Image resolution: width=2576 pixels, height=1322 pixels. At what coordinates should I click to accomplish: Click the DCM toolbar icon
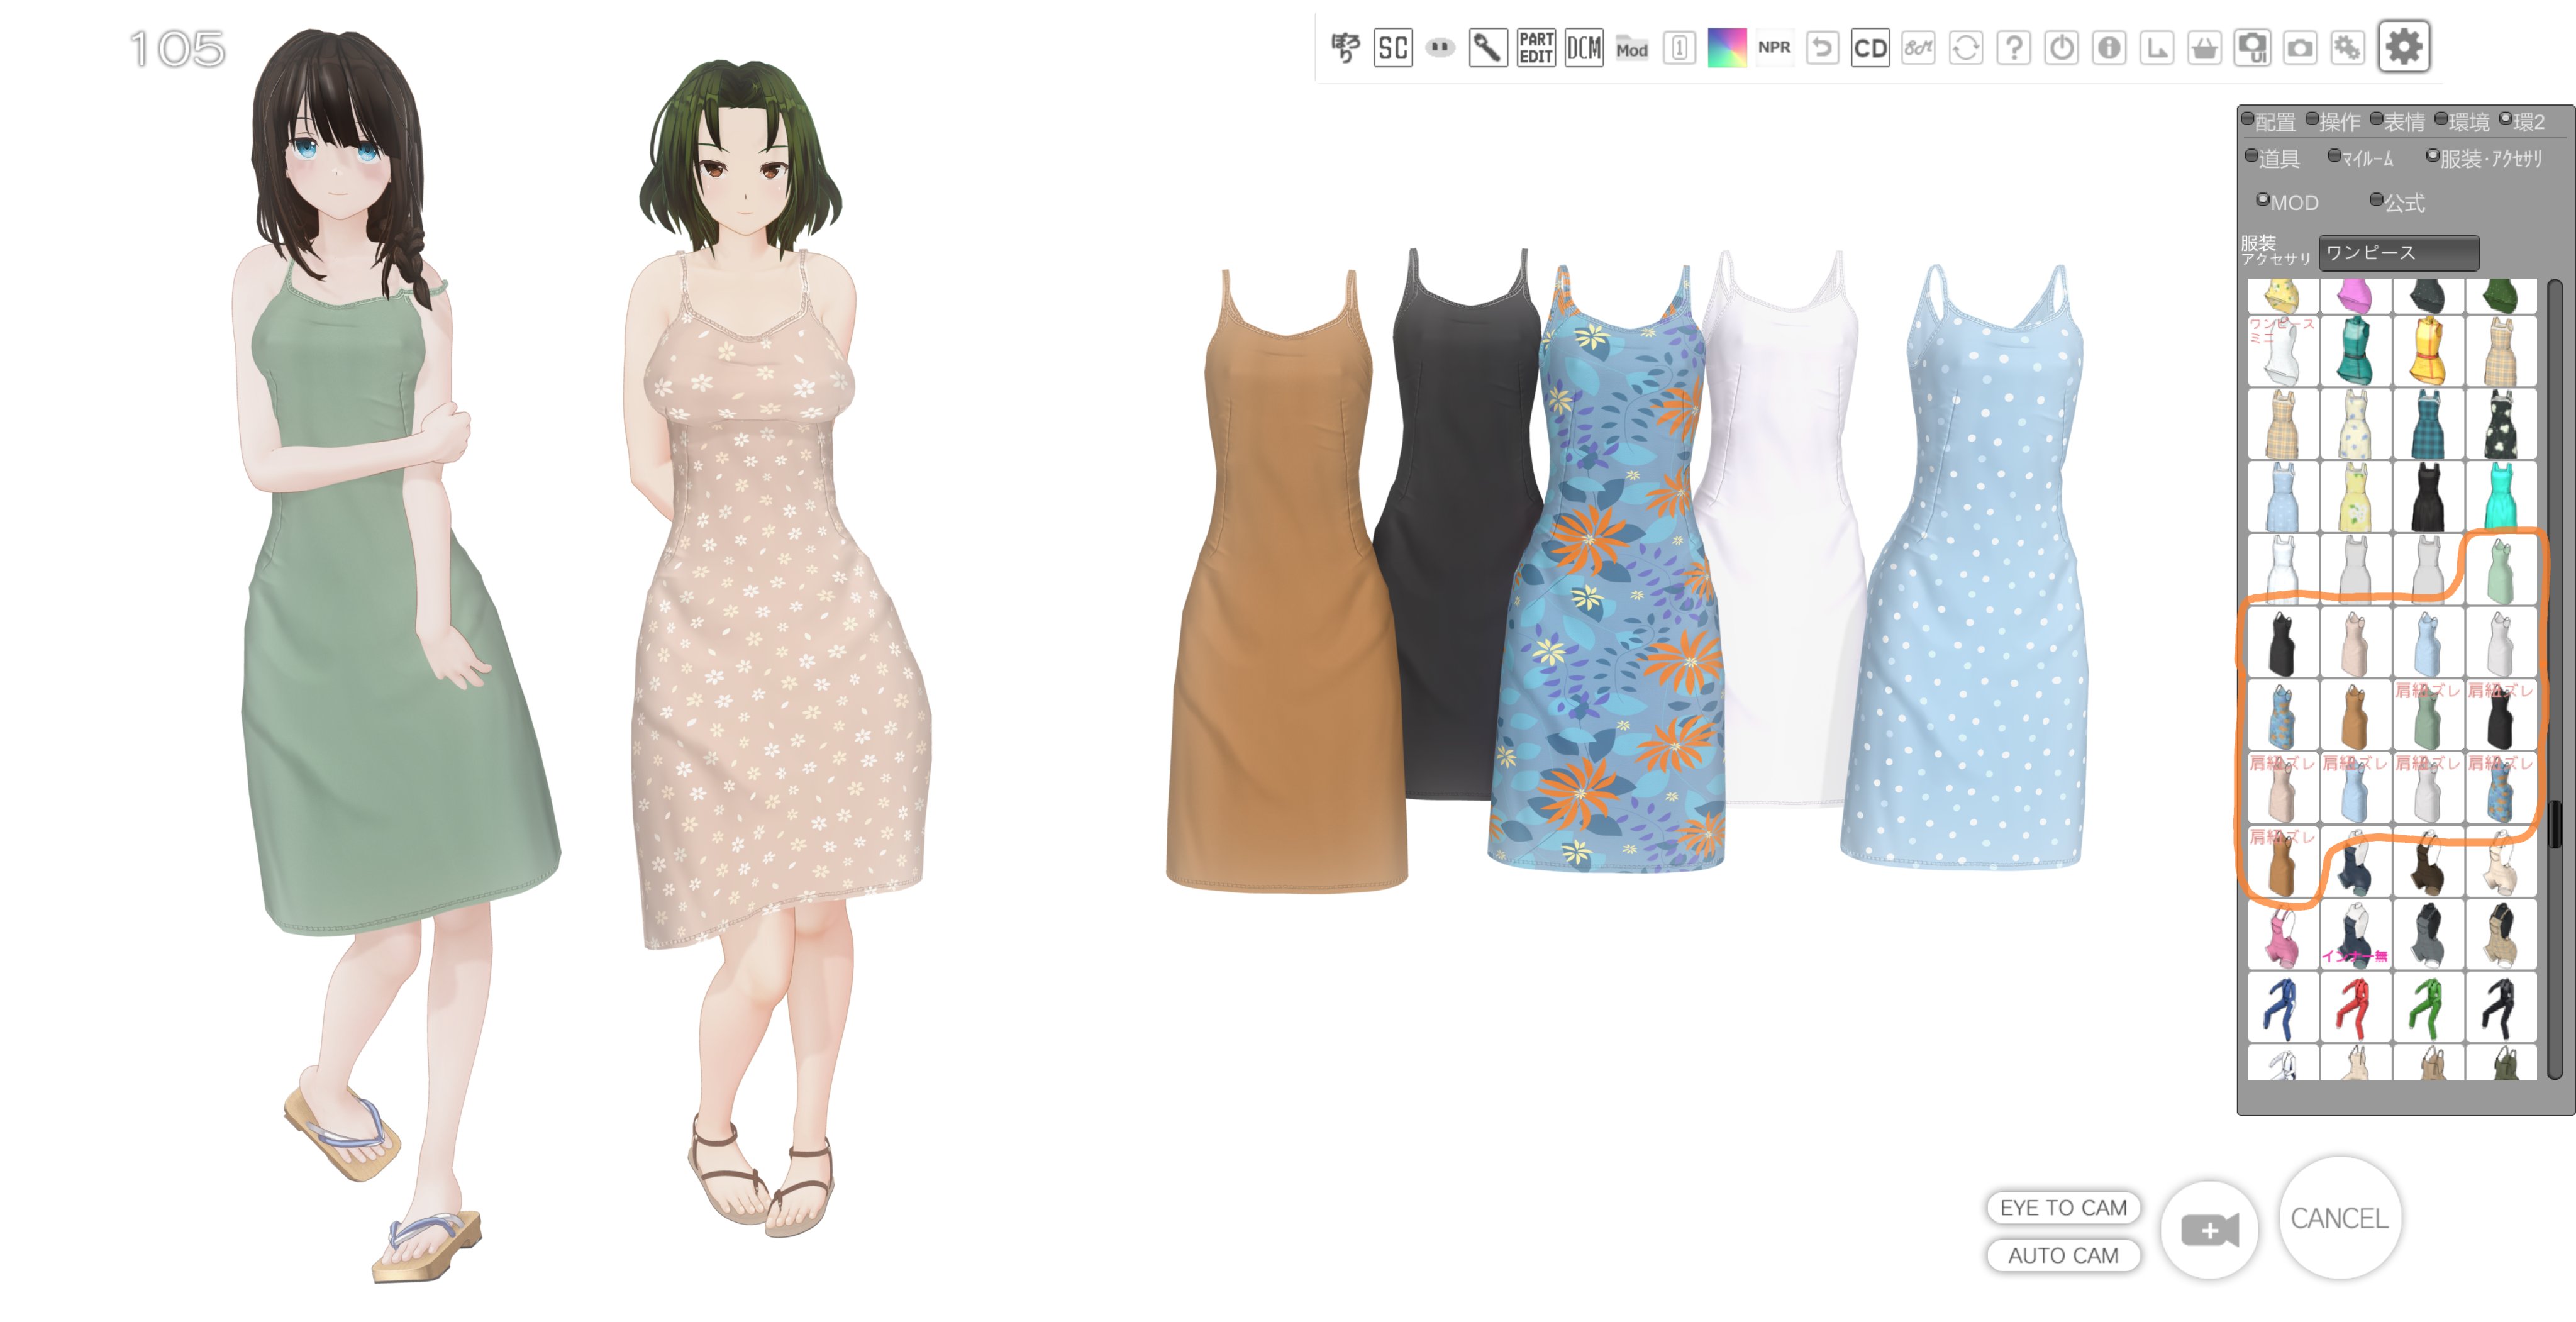point(1583,47)
